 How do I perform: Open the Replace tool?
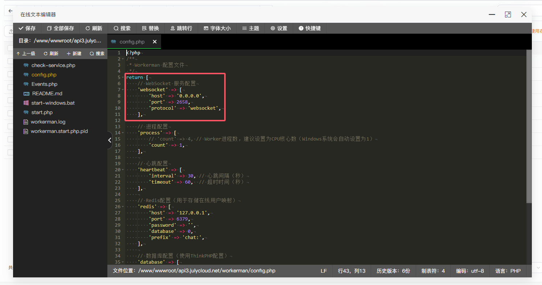[x=150, y=28]
